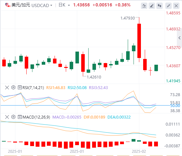The height and width of the screenshot is (156, 182).
Task: Expand the side panel with left chevron
Action: pos(179,38)
